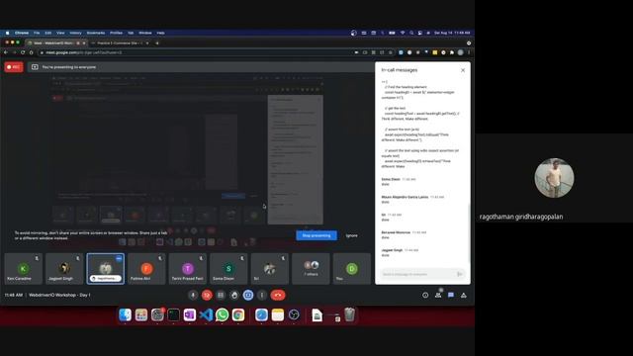633x356 pixels.
Task: Open System Preferences from the Dock
Action: click(157, 314)
